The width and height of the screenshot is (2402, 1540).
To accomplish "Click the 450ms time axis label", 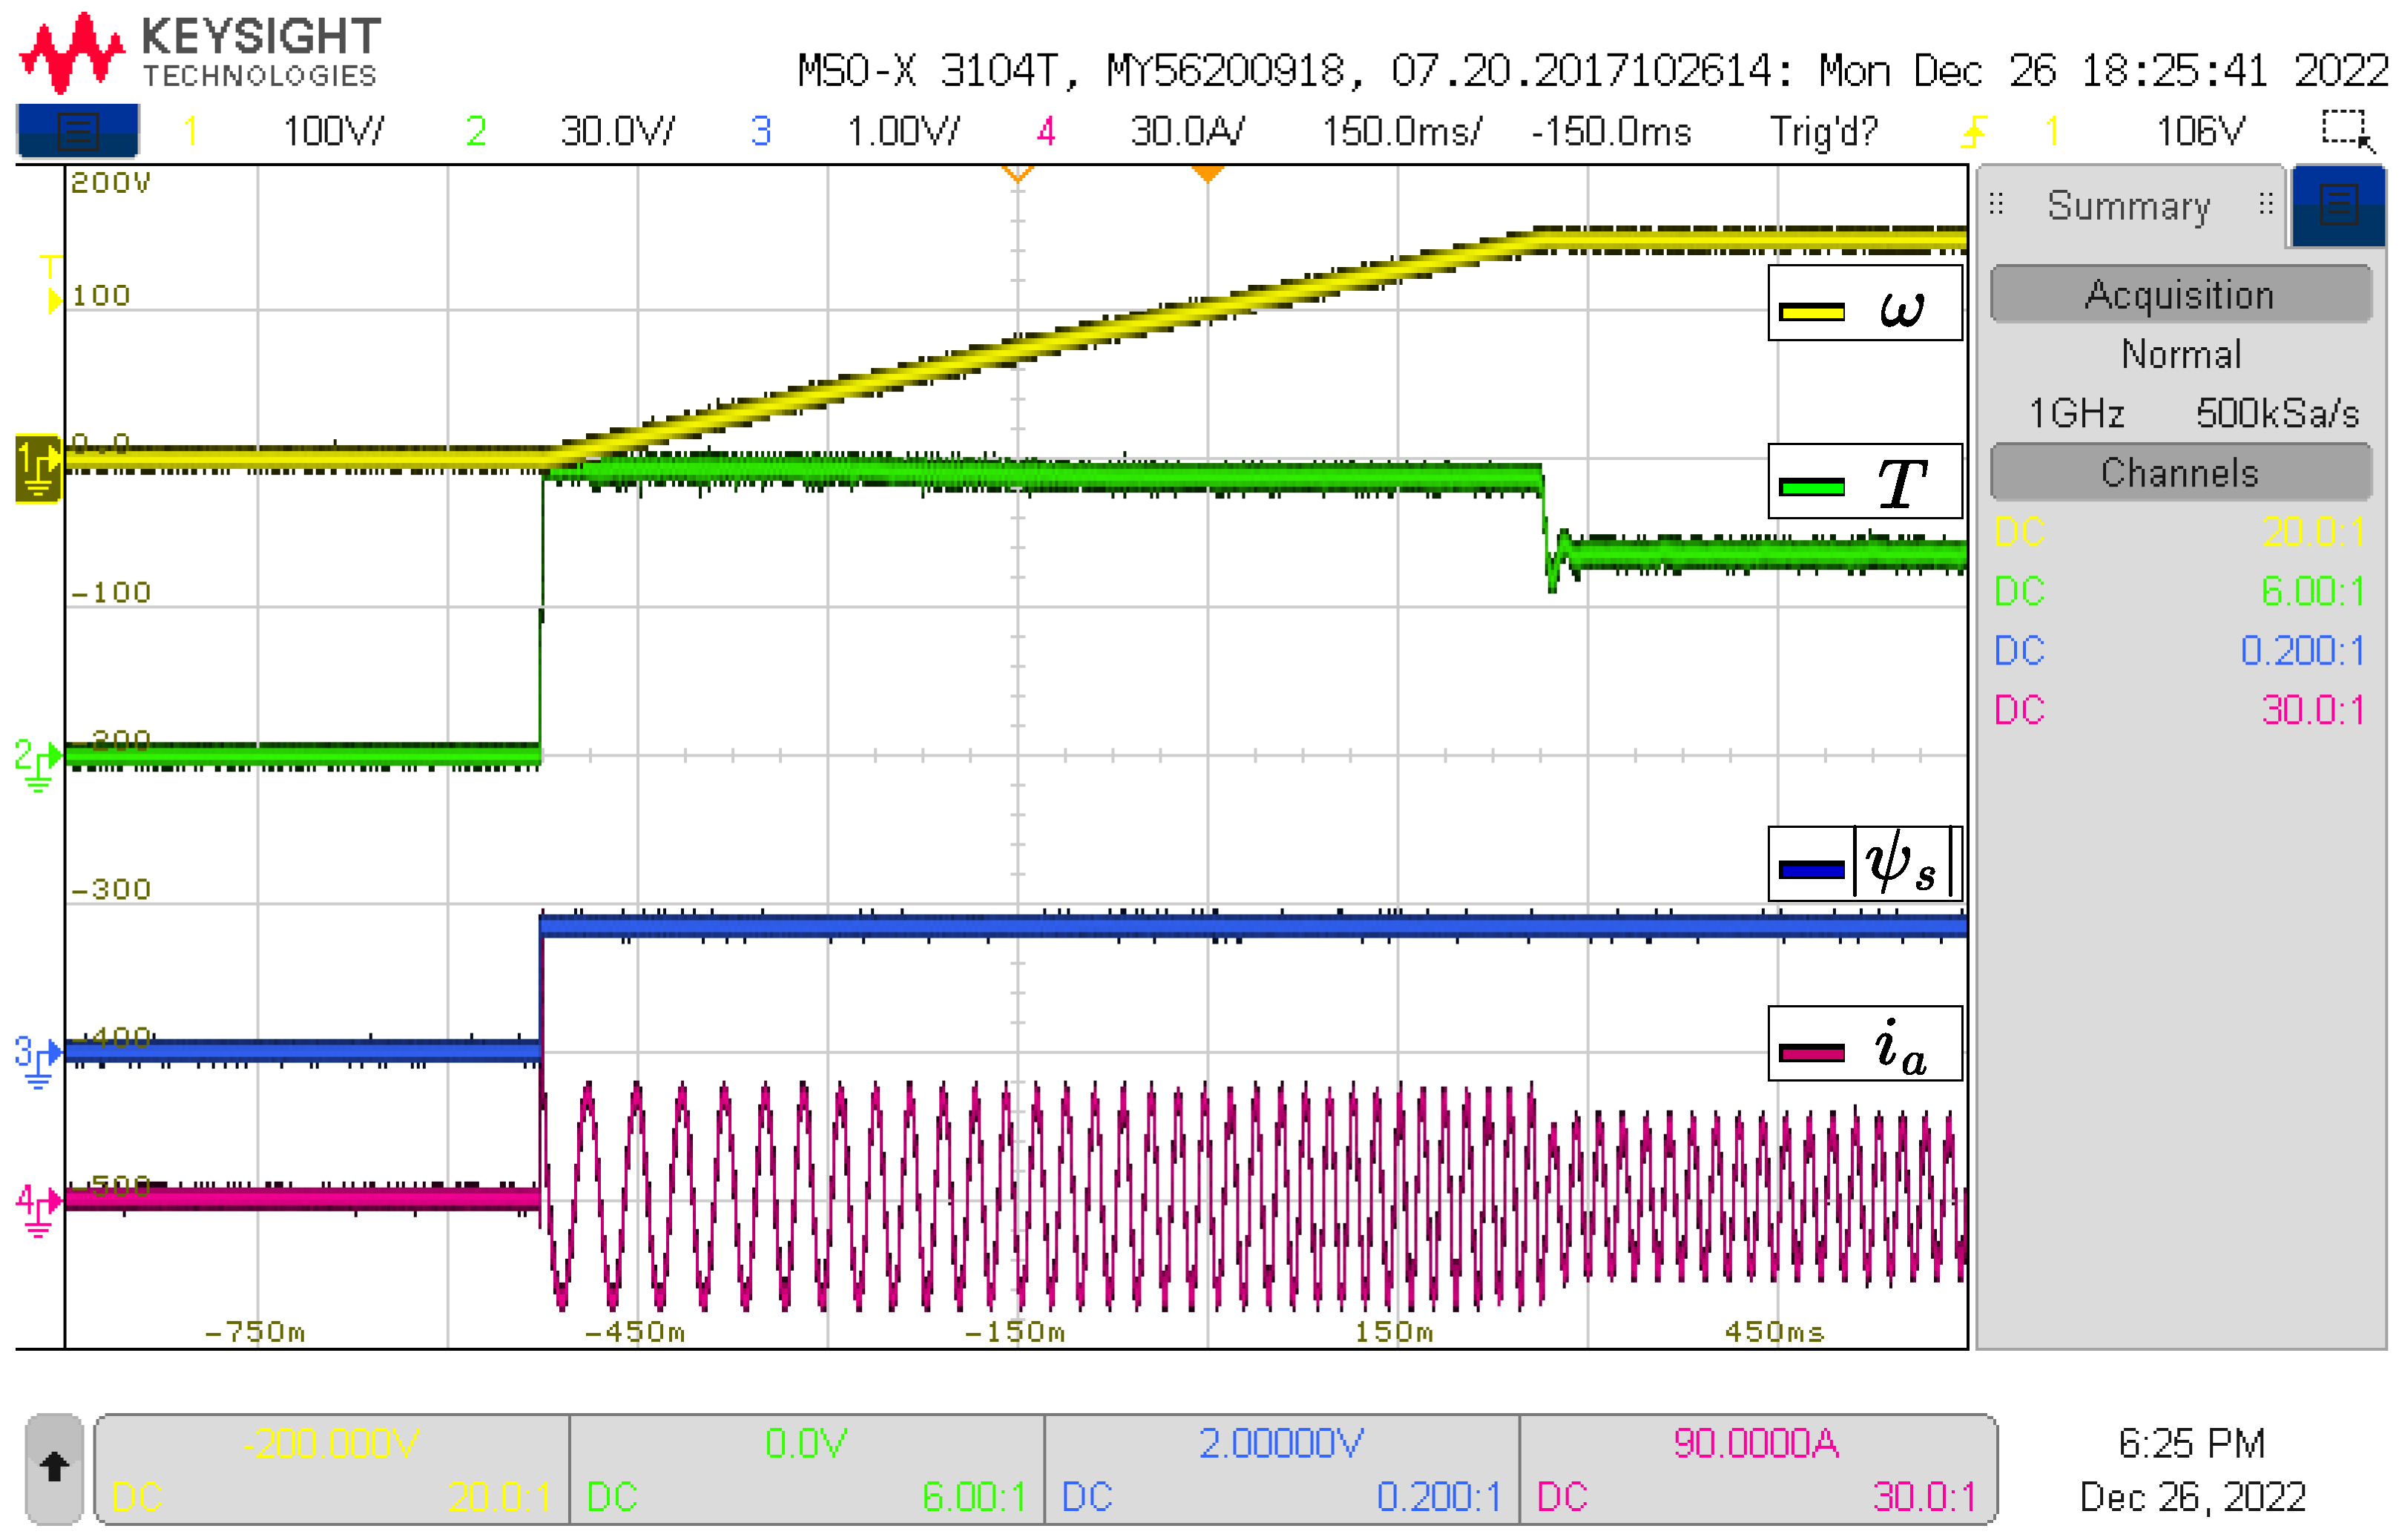I will [1775, 1332].
